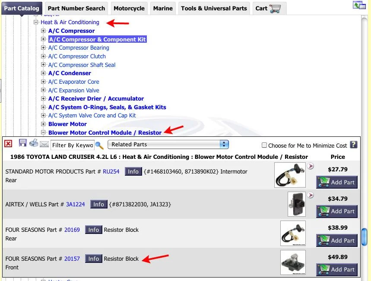The image size is (371, 281).
Task: Select A/C Compressor Bearing in tree
Action: pos(79,48)
